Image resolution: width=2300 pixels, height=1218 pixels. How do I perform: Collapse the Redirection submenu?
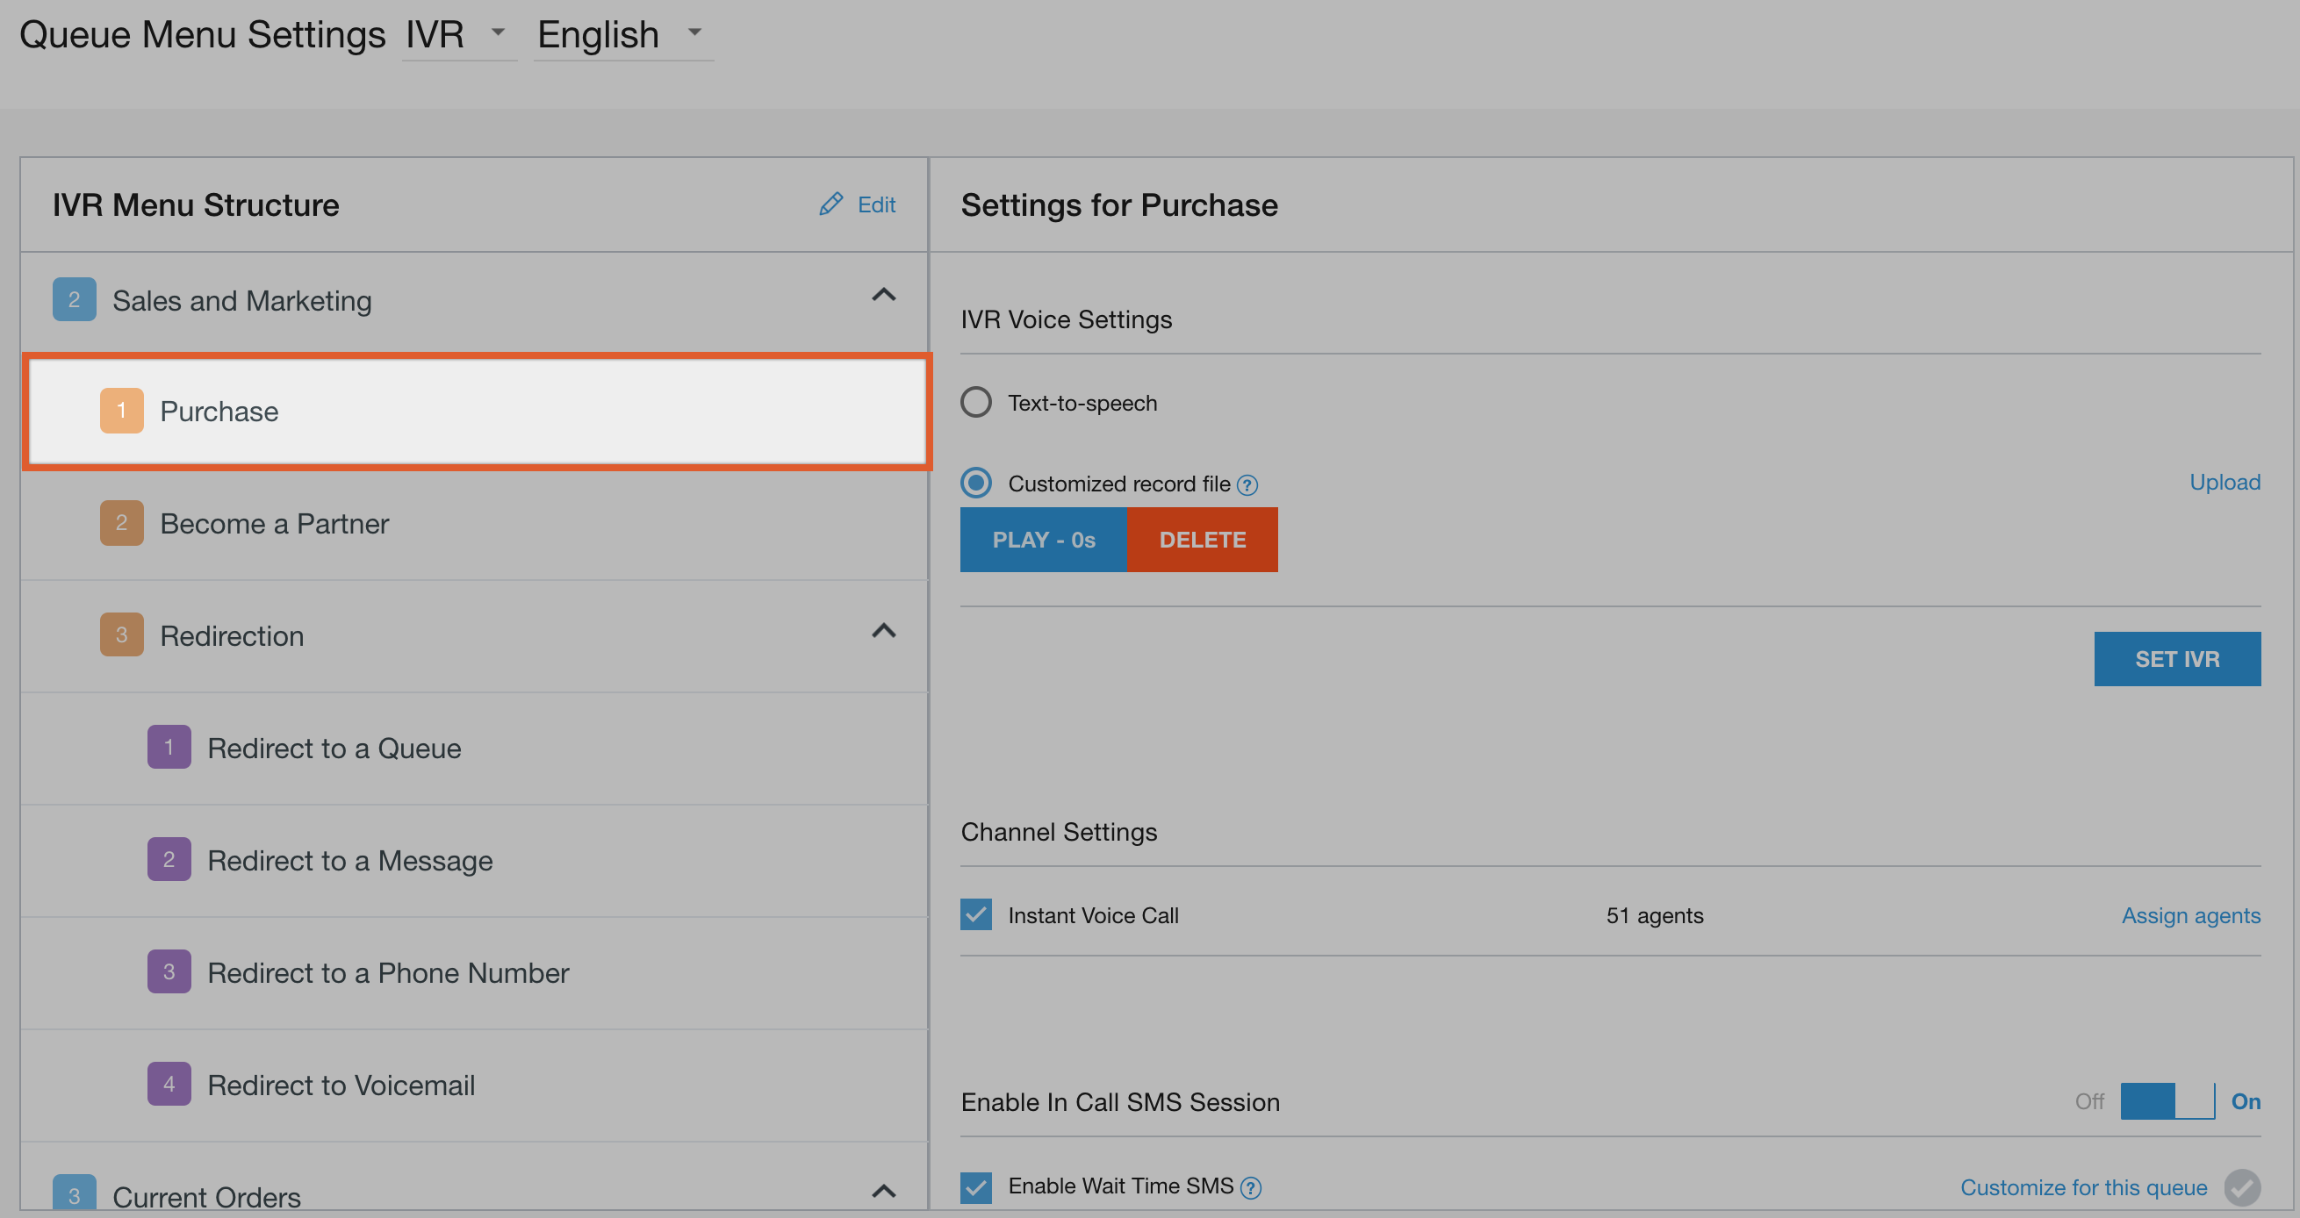[x=883, y=632]
